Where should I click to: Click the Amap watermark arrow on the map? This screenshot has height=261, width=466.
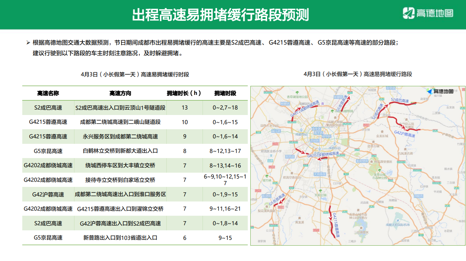pos(430,91)
